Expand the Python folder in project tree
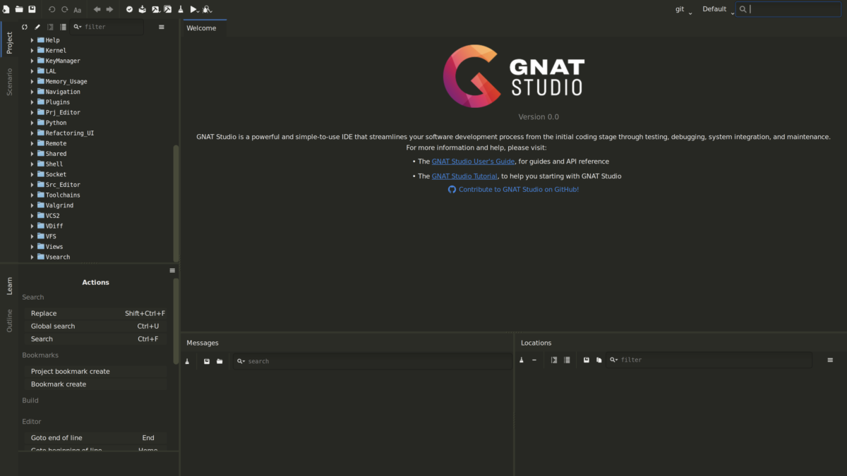847x476 pixels. [32, 123]
